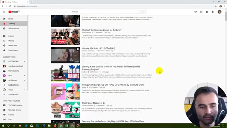The height and width of the screenshot is (128, 227).
Task: Open Sterling, Kane, Sancho & Wilson video title
Action: click(x=111, y=68)
